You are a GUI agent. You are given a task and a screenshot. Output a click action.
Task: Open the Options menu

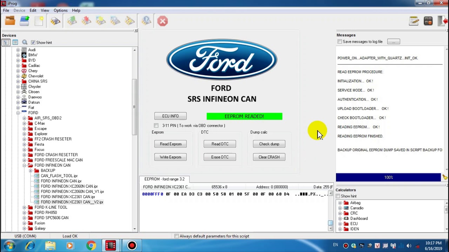pos(61,10)
